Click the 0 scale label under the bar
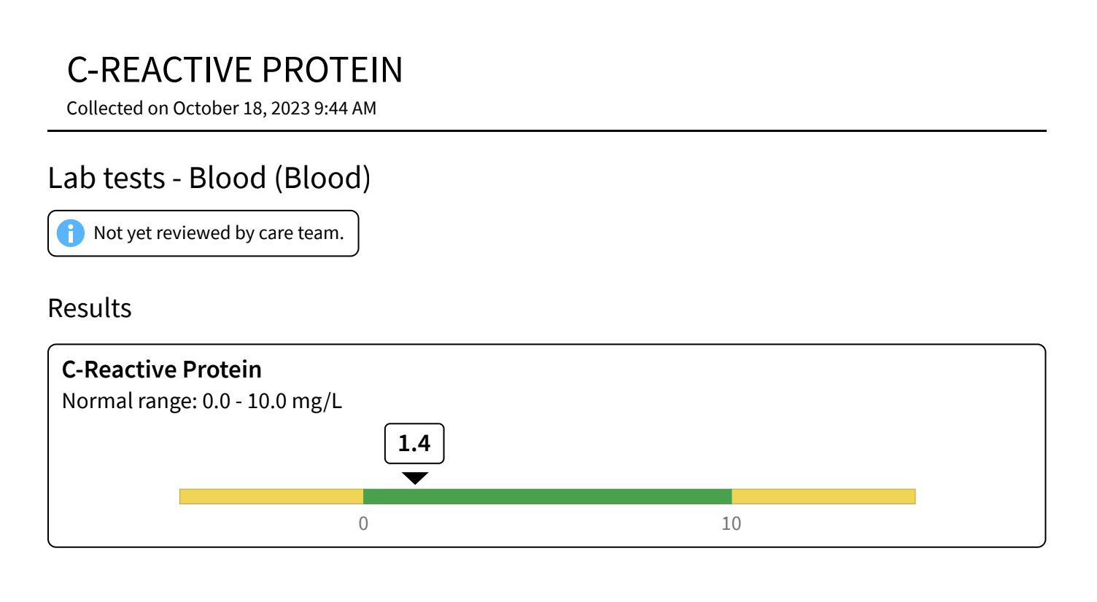 pyautogui.click(x=363, y=523)
